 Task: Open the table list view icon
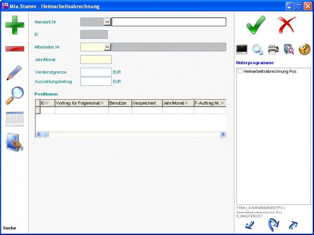pos(15,119)
